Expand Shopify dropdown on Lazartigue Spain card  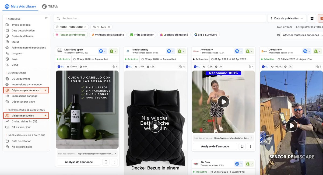[113, 51]
